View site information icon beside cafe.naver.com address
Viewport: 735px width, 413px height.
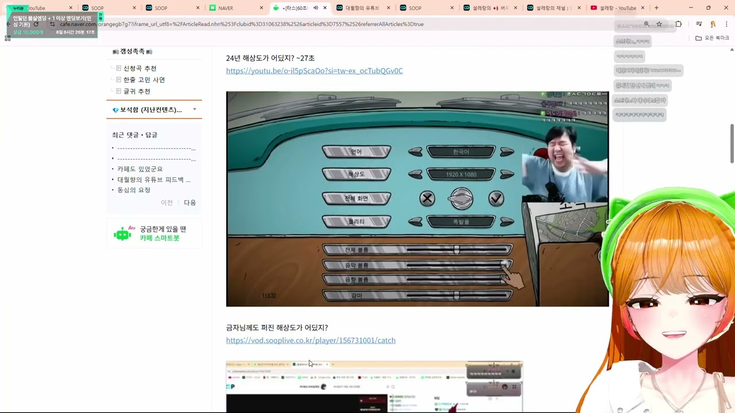(x=52, y=24)
